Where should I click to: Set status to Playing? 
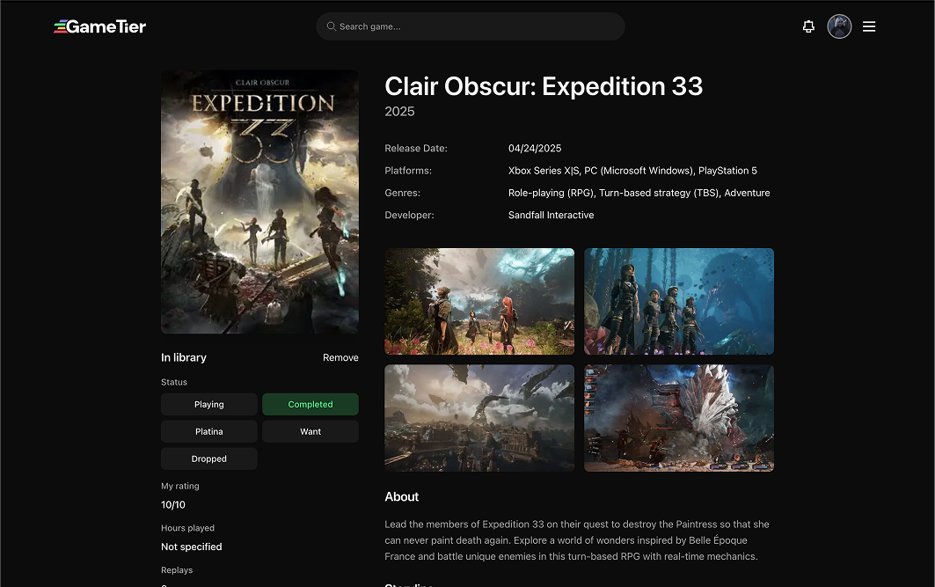(x=208, y=404)
